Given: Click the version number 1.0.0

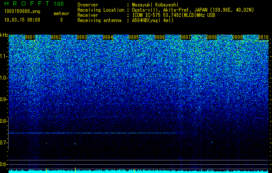Looking at the screenshot, I should (x=59, y=4).
